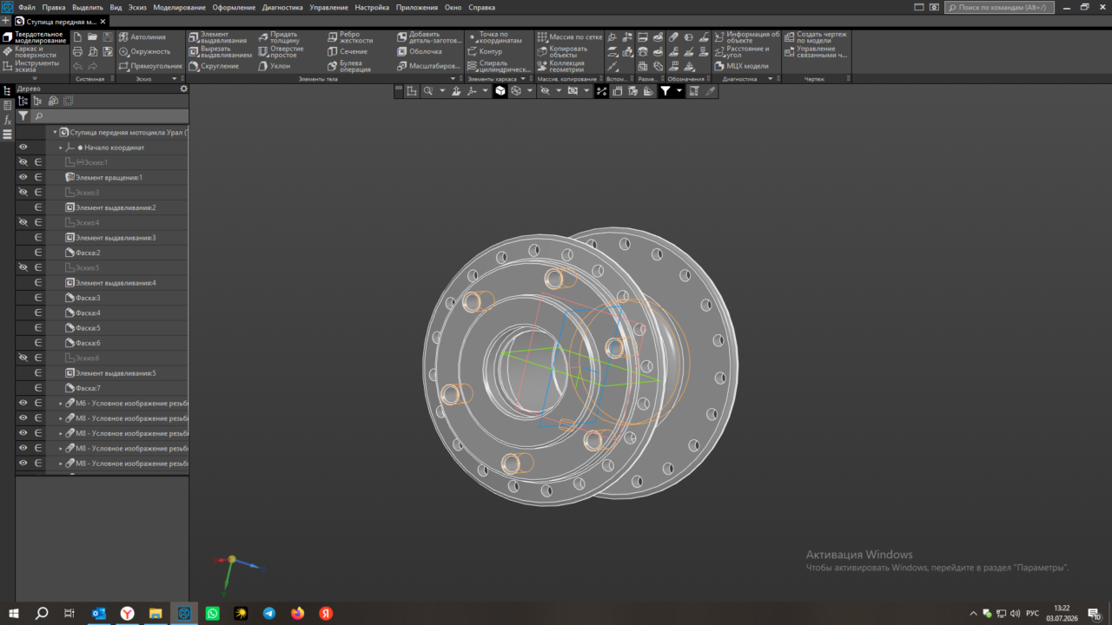Create Отверстие простое hole
The height and width of the screenshot is (625, 1112).
281,52
